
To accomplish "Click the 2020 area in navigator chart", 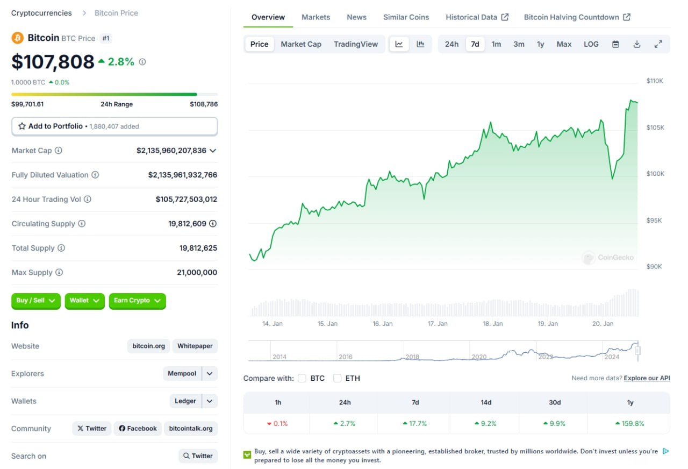I will tap(479, 357).
